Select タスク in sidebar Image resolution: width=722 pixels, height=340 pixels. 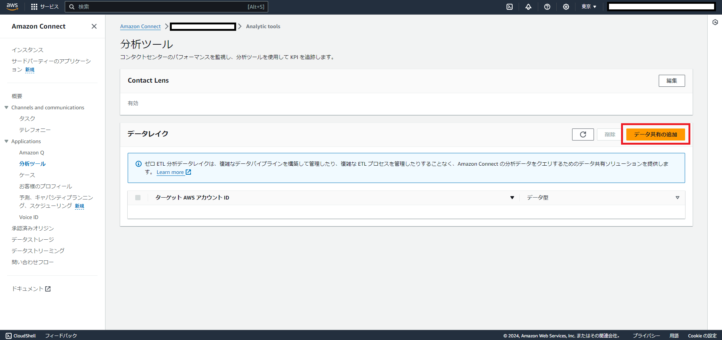coord(27,119)
